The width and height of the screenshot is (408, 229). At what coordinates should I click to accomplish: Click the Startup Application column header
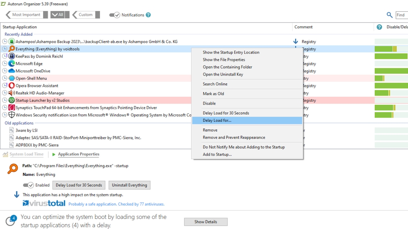coord(19,27)
